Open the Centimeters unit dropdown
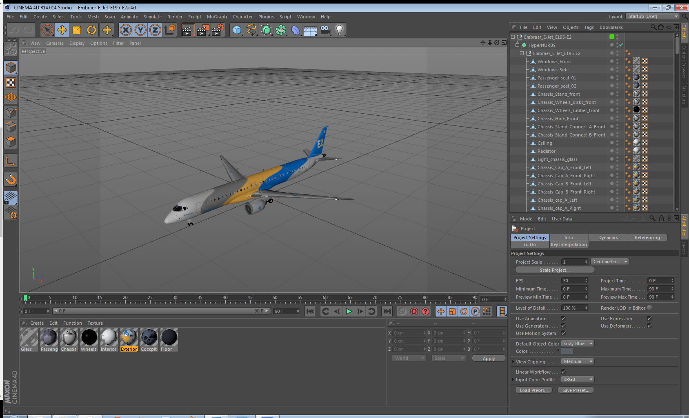The width and height of the screenshot is (689, 418). (610, 262)
